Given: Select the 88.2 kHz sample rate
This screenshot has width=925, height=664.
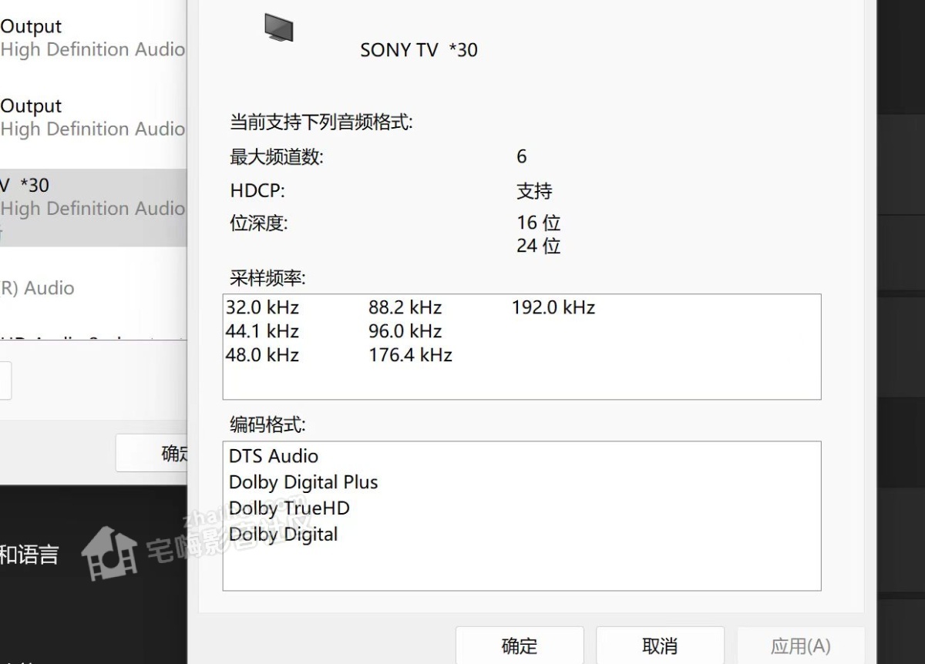Looking at the screenshot, I should 405,308.
